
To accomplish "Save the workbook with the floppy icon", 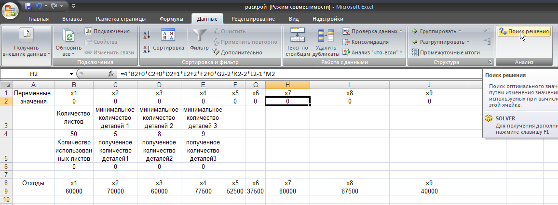I will pyautogui.click(x=28, y=6).
